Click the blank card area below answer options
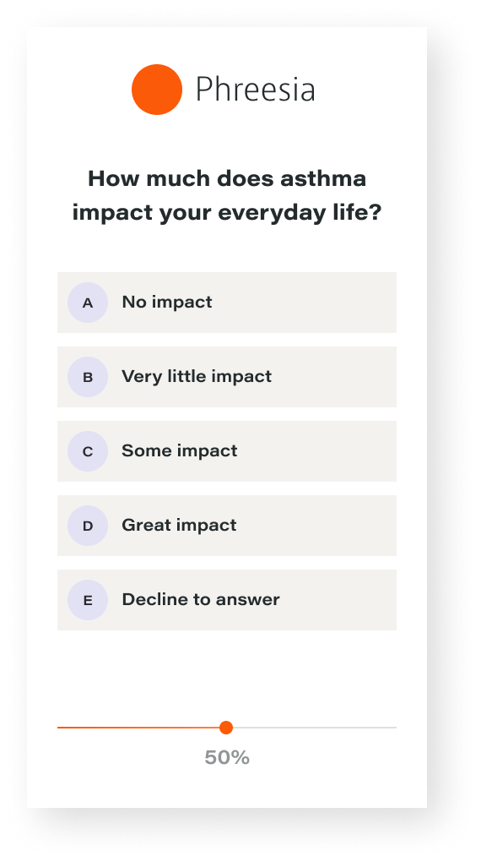 point(227,674)
